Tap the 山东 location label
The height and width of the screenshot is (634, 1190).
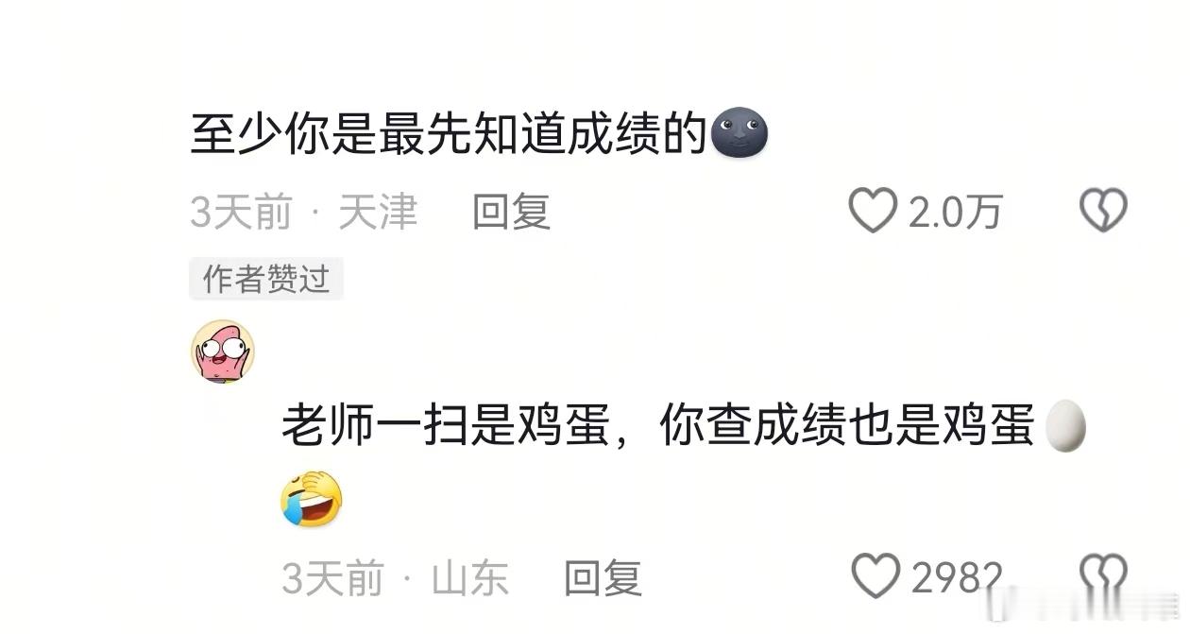pos(470,577)
